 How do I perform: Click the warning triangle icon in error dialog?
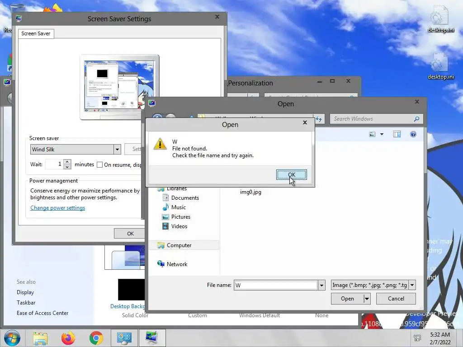(160, 144)
